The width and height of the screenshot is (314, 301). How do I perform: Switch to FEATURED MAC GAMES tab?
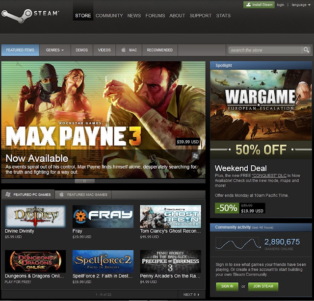click(x=83, y=195)
